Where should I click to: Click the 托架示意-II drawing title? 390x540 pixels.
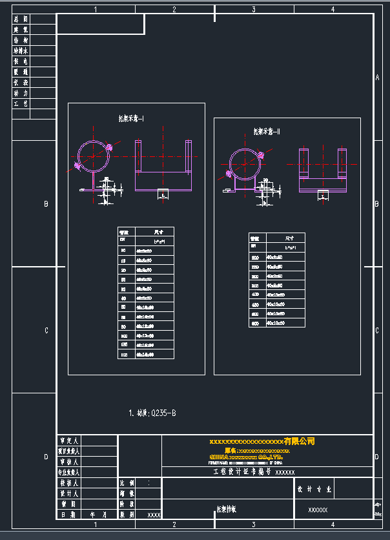(266, 131)
